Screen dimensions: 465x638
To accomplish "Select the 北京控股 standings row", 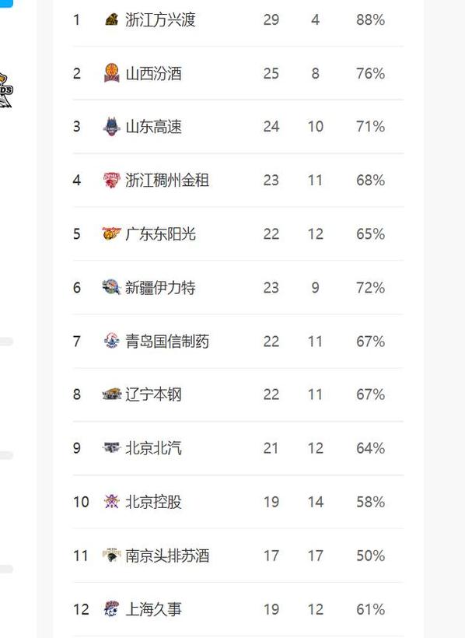I will pos(233,502).
